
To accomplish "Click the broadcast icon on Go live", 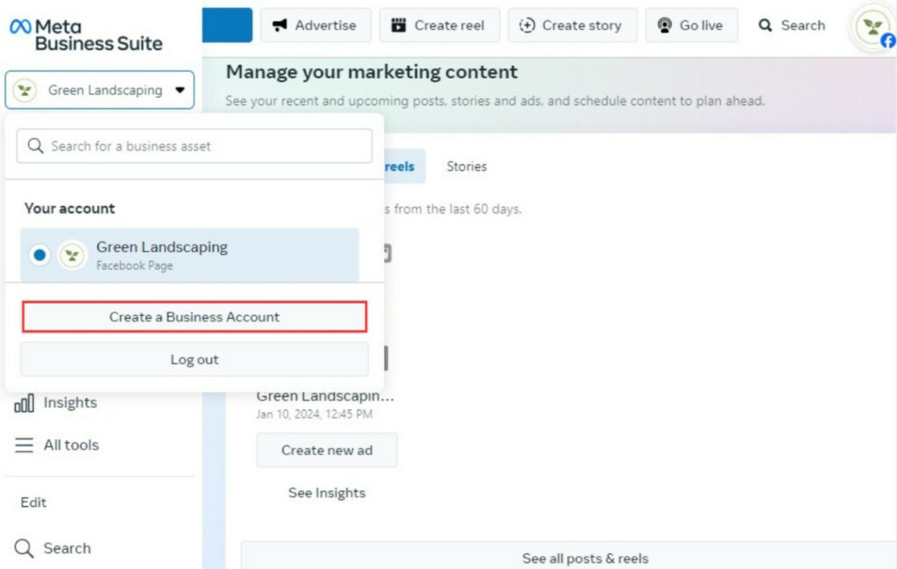I will tap(665, 25).
